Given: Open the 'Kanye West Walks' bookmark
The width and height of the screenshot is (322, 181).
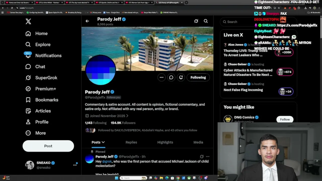Looking at the screenshot, I should [149, 12].
